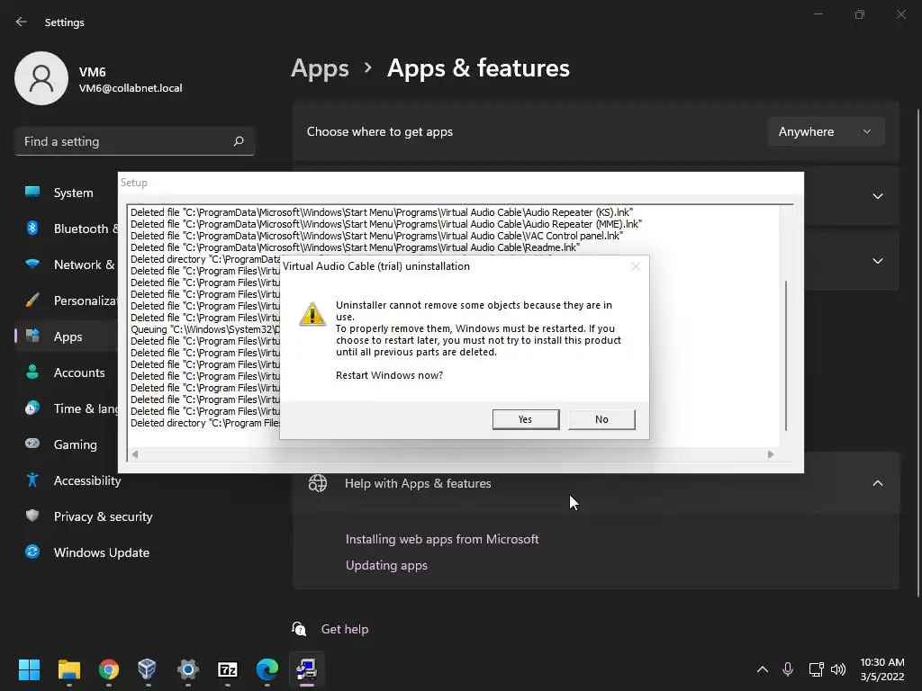The height and width of the screenshot is (691, 922).
Task: Click the microphone tray icon
Action: point(788,669)
